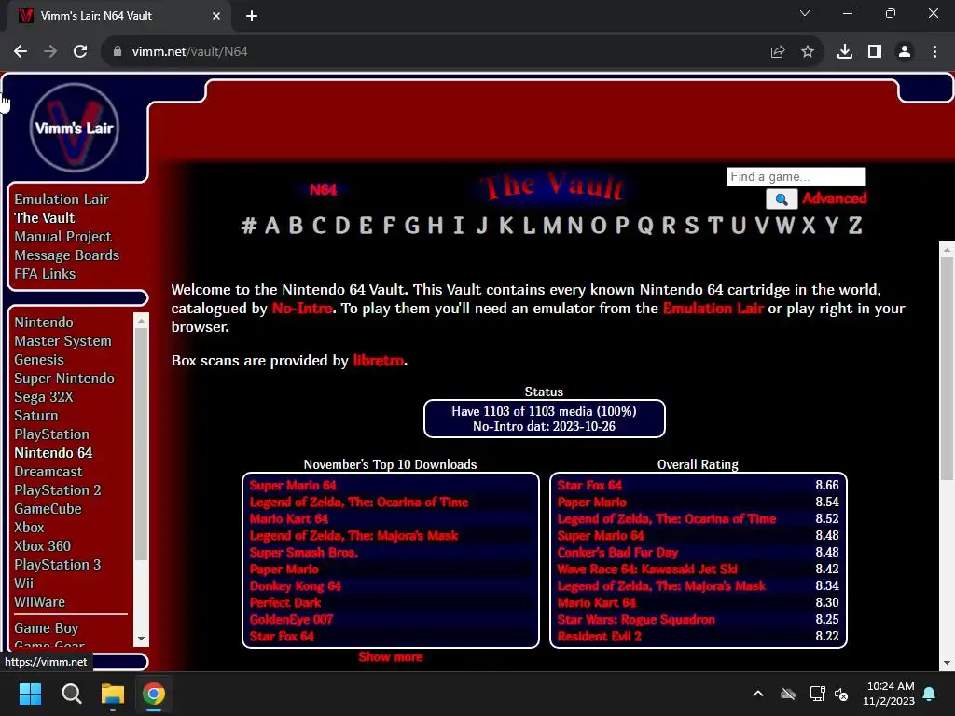View site information lock icon
This screenshot has width=955, height=716.
[118, 52]
